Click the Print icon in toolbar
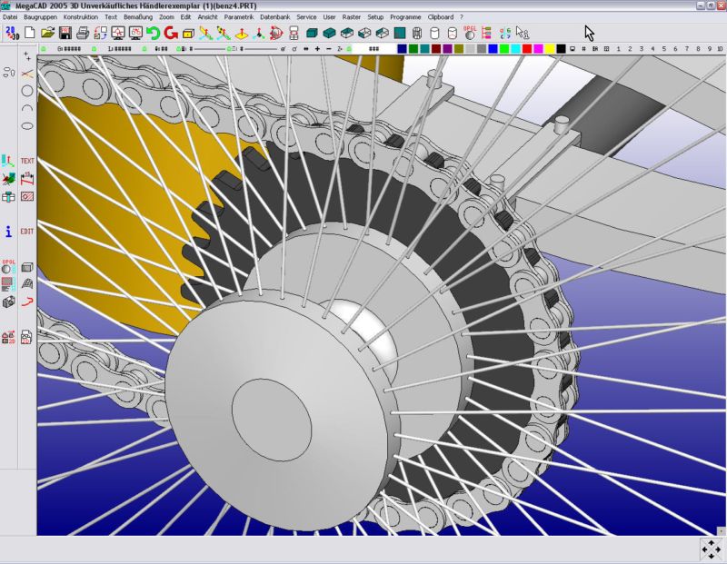The width and height of the screenshot is (727, 564). point(83,33)
